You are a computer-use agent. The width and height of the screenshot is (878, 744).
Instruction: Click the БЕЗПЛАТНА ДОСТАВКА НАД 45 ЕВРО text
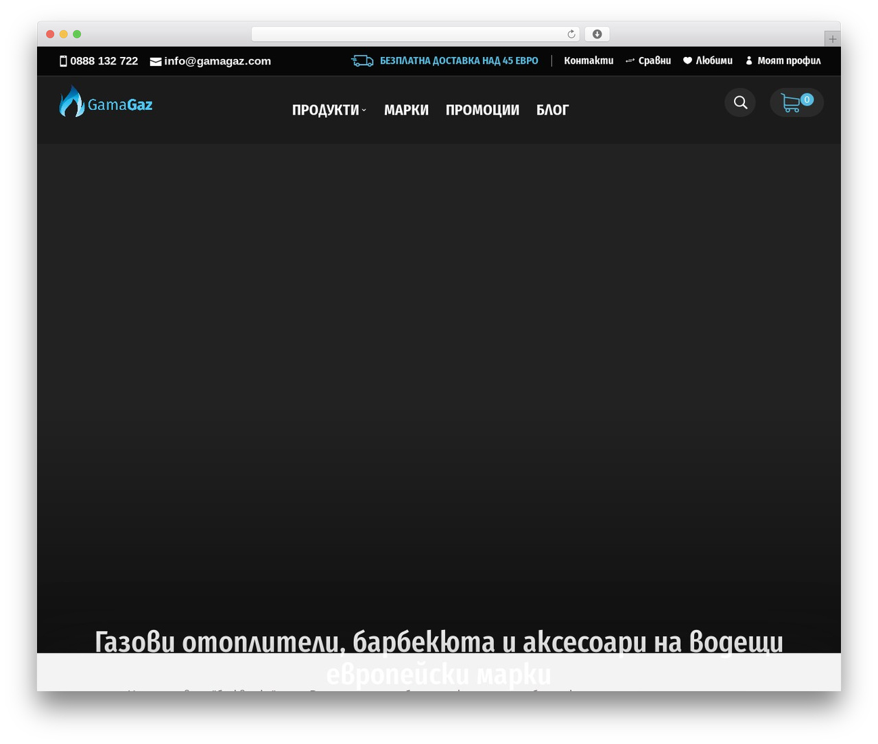pyautogui.click(x=459, y=61)
